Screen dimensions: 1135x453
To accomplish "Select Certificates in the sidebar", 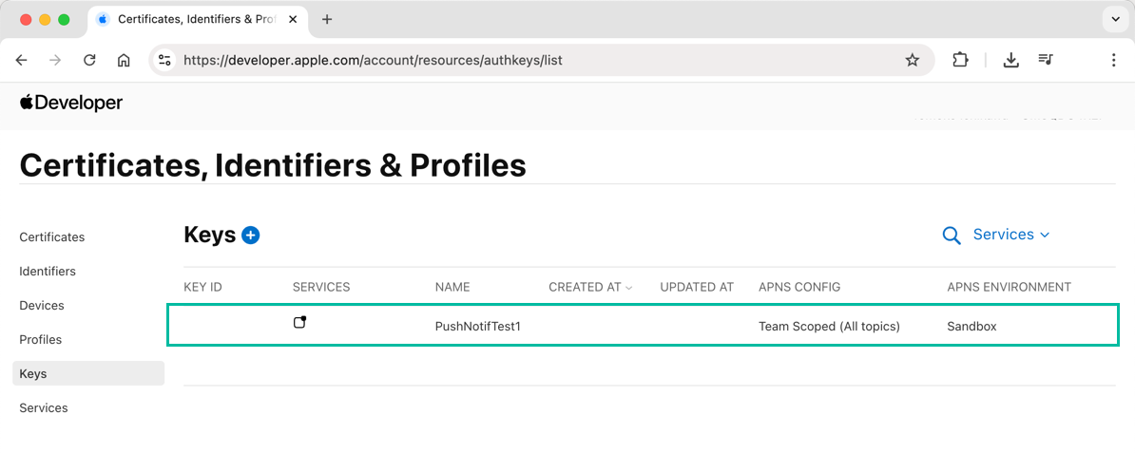I will (52, 237).
